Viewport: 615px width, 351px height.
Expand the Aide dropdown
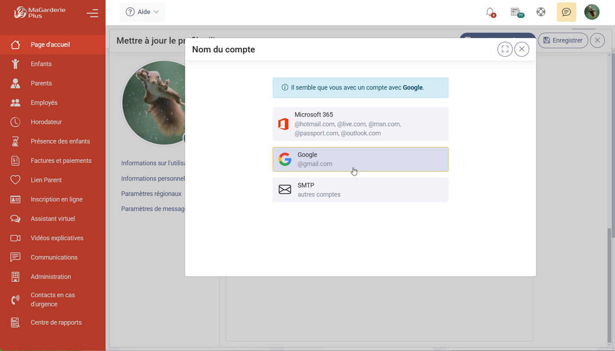pyautogui.click(x=142, y=12)
